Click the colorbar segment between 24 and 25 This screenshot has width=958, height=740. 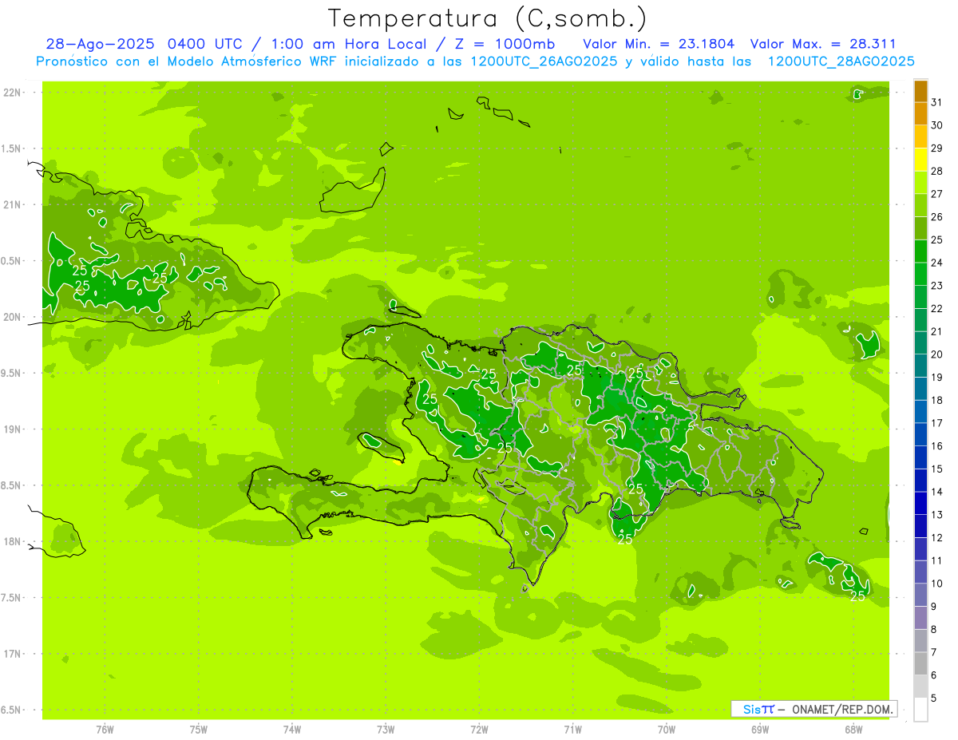[920, 251]
